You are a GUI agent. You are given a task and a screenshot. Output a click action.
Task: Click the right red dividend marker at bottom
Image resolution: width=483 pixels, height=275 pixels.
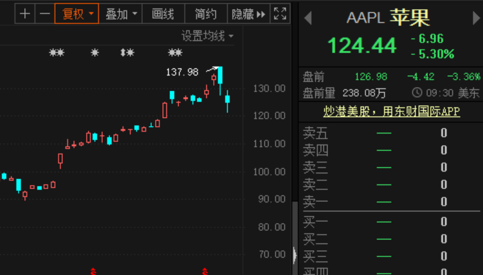[205, 271]
